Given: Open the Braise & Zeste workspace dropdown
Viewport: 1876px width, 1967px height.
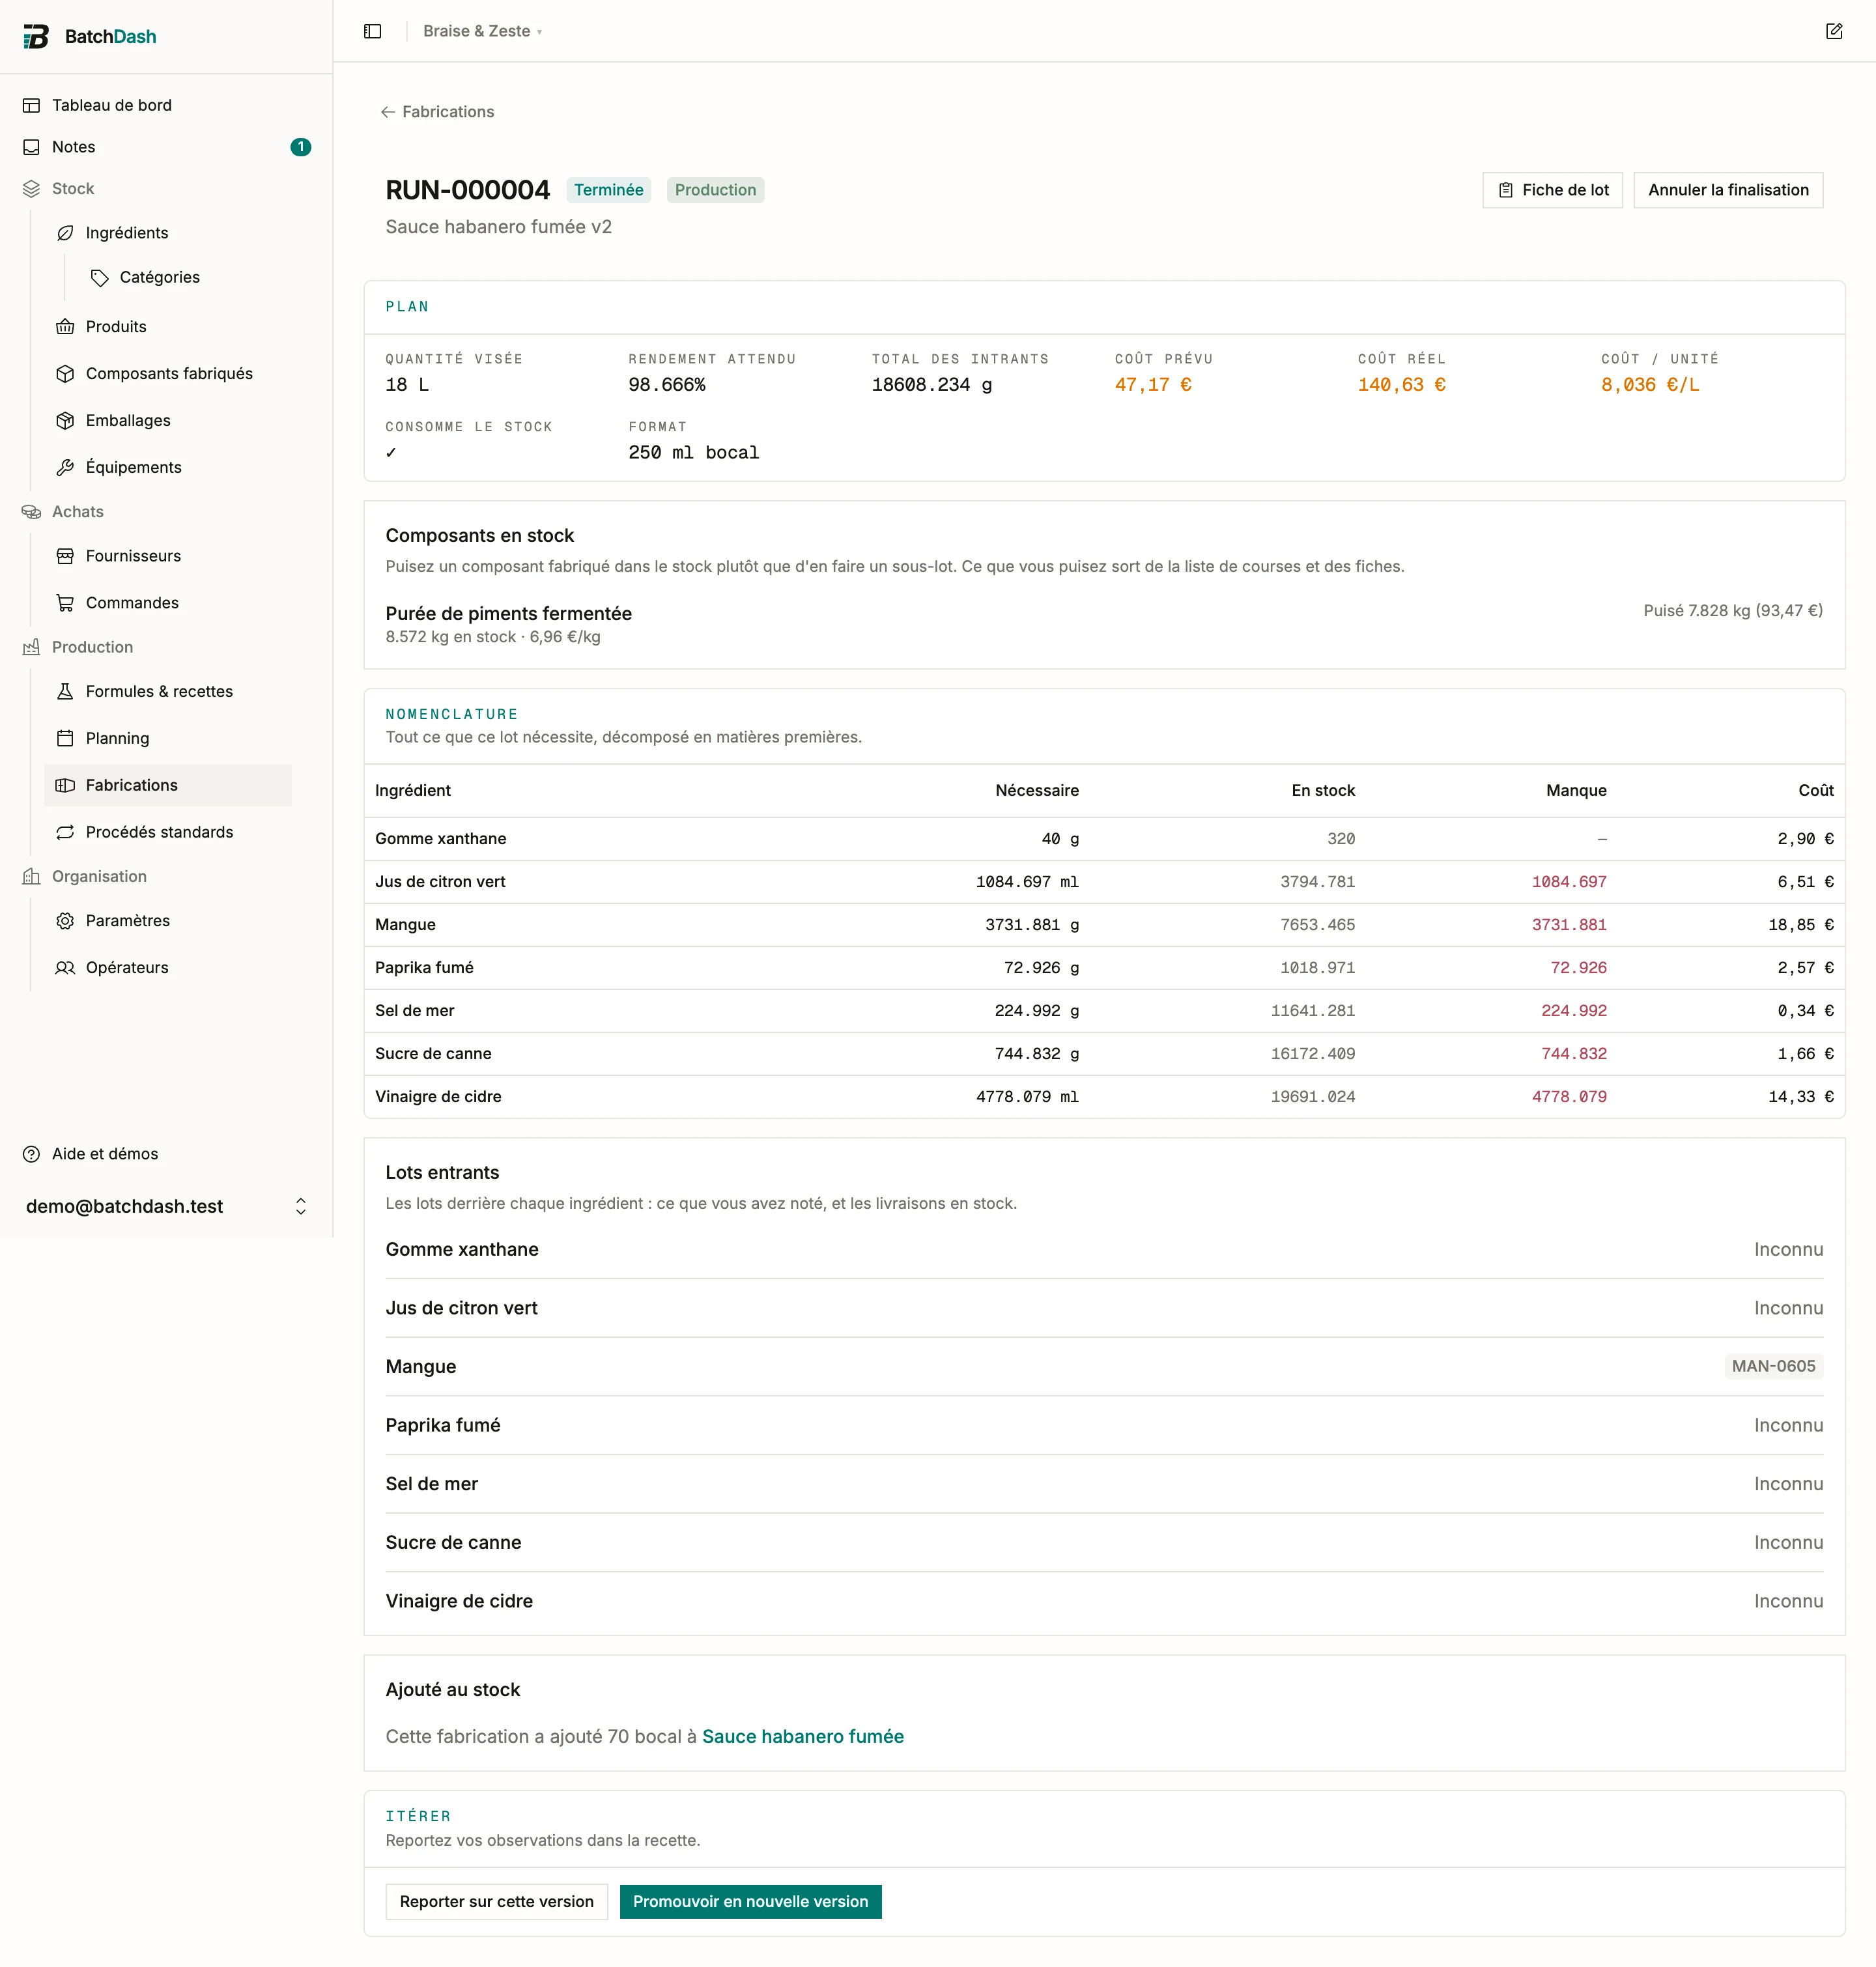Looking at the screenshot, I should pyautogui.click(x=482, y=31).
